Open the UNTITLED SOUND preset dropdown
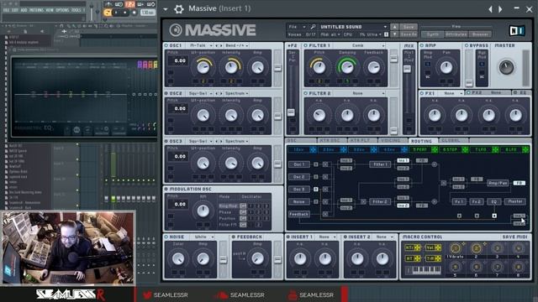Image resolution: width=538 pixels, height=302 pixels. (x=353, y=27)
